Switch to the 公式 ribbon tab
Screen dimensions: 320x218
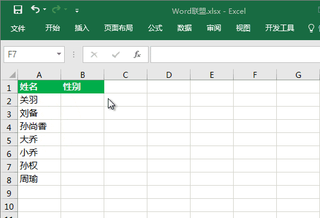(155, 28)
